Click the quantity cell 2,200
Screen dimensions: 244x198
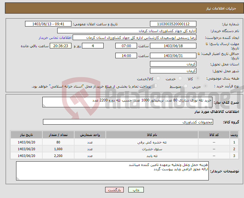58,156
